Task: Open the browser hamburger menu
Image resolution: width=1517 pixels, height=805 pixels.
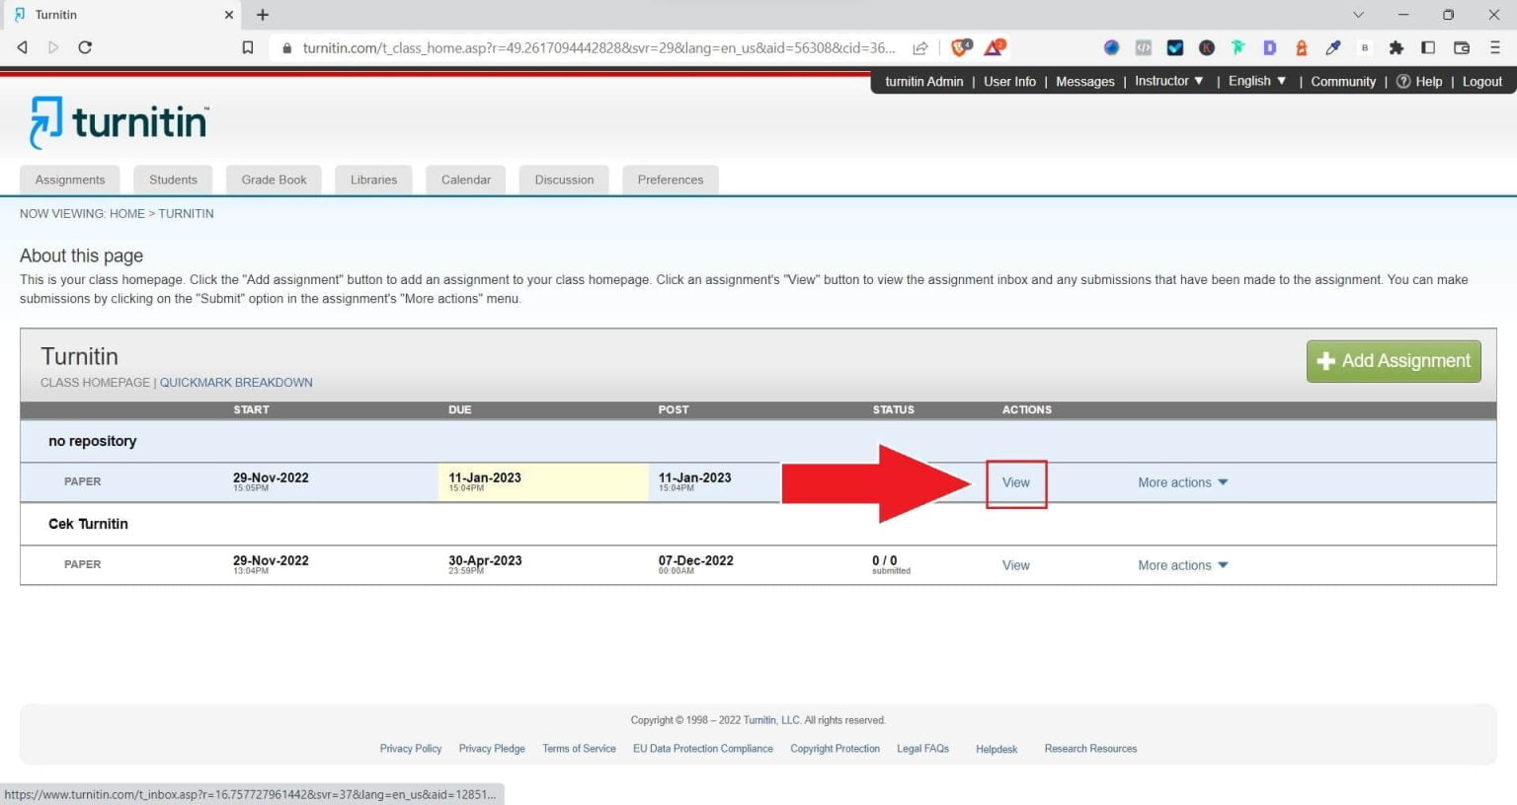Action: click(1494, 46)
